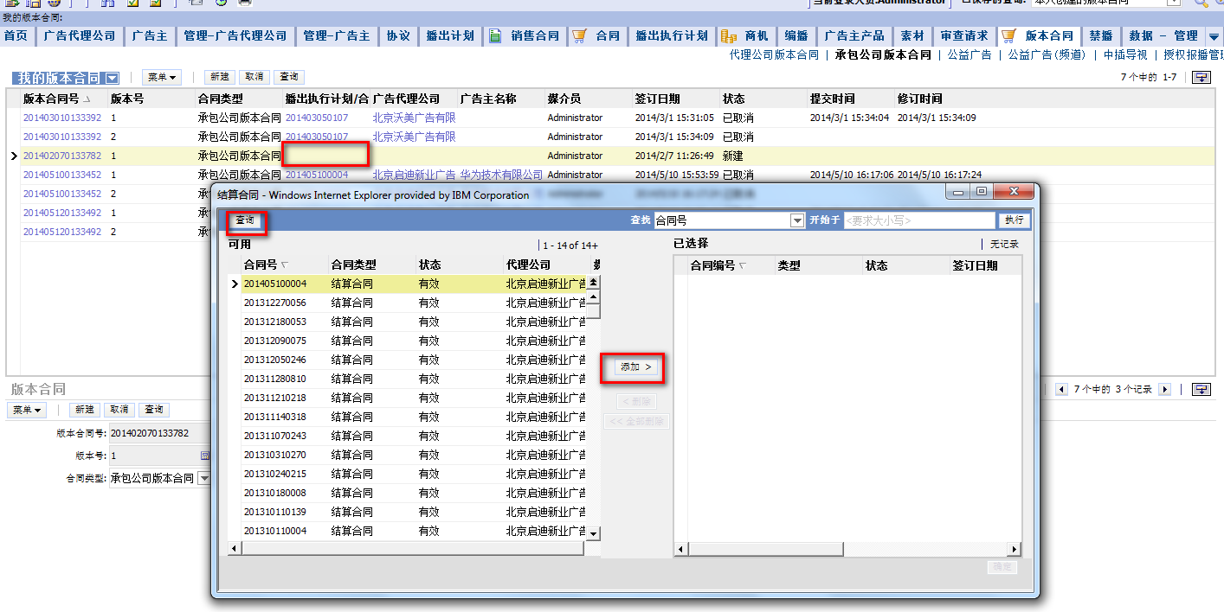Image resolution: width=1224 pixels, height=612 pixels.
Task: Click the right arrow of the available list's horizontal scrollbar
Action: point(594,549)
